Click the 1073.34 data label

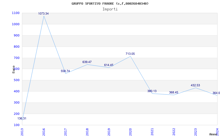point(43,13)
